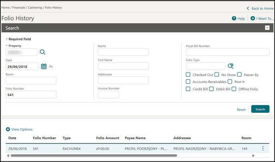The width and height of the screenshot is (275, 162).
Task: Click the room 144 cell
Action: (244, 149)
